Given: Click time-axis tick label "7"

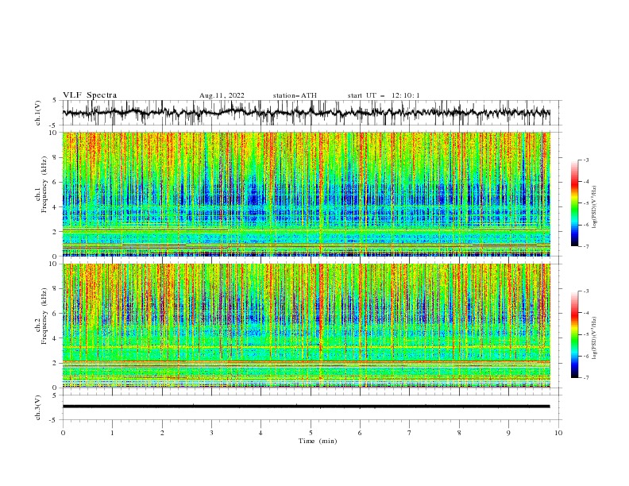Looking at the screenshot, I should [410, 433].
